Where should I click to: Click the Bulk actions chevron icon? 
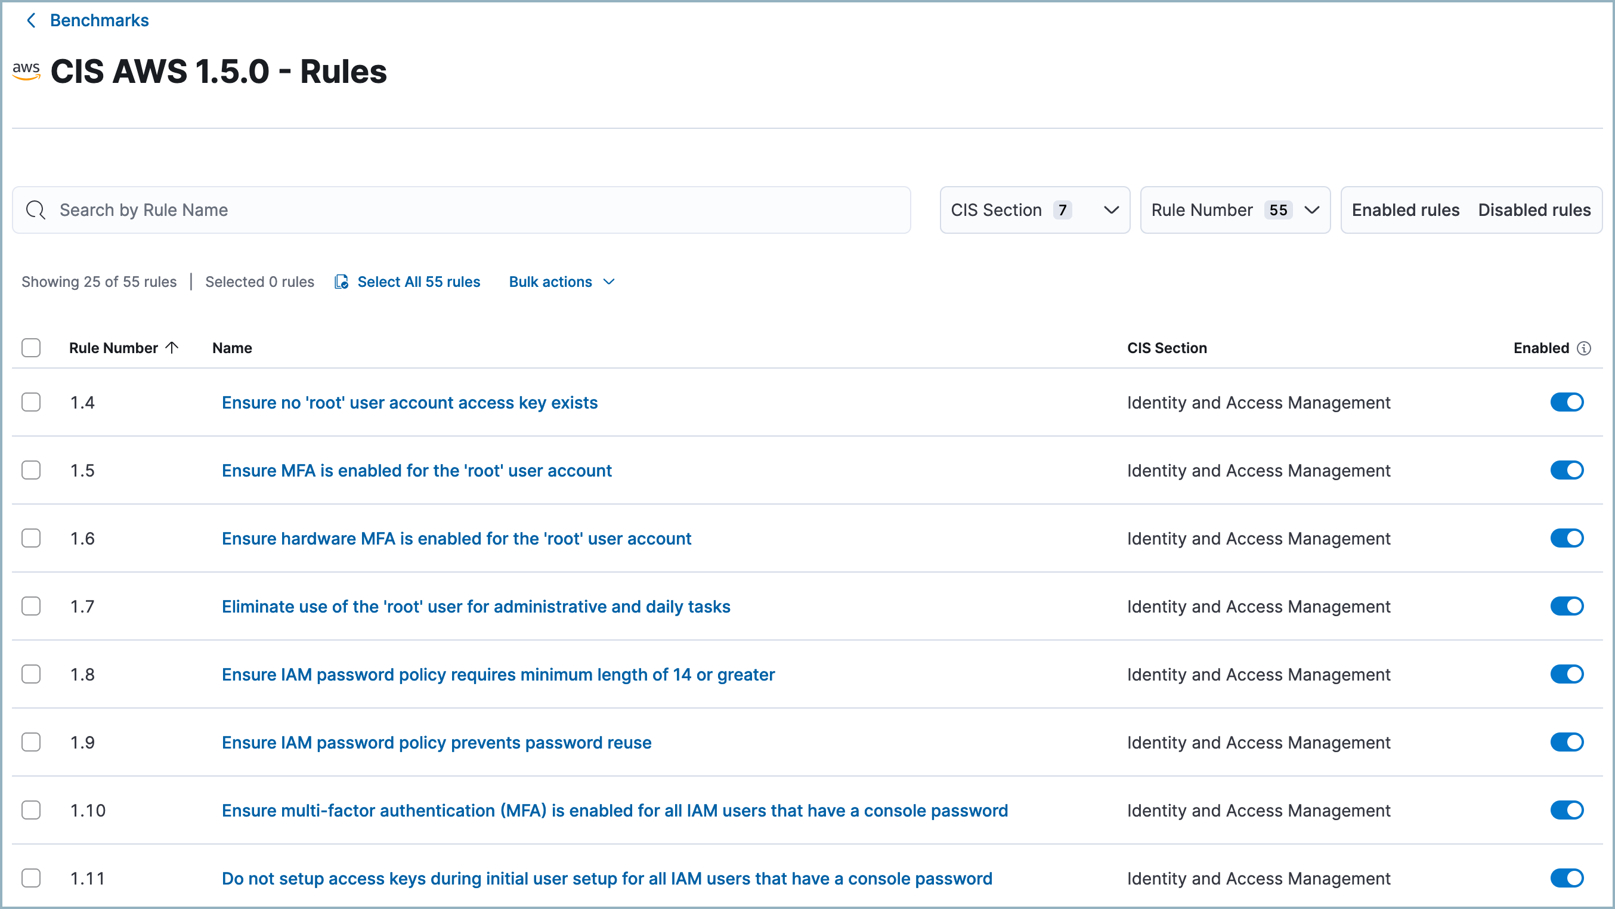[x=609, y=282]
